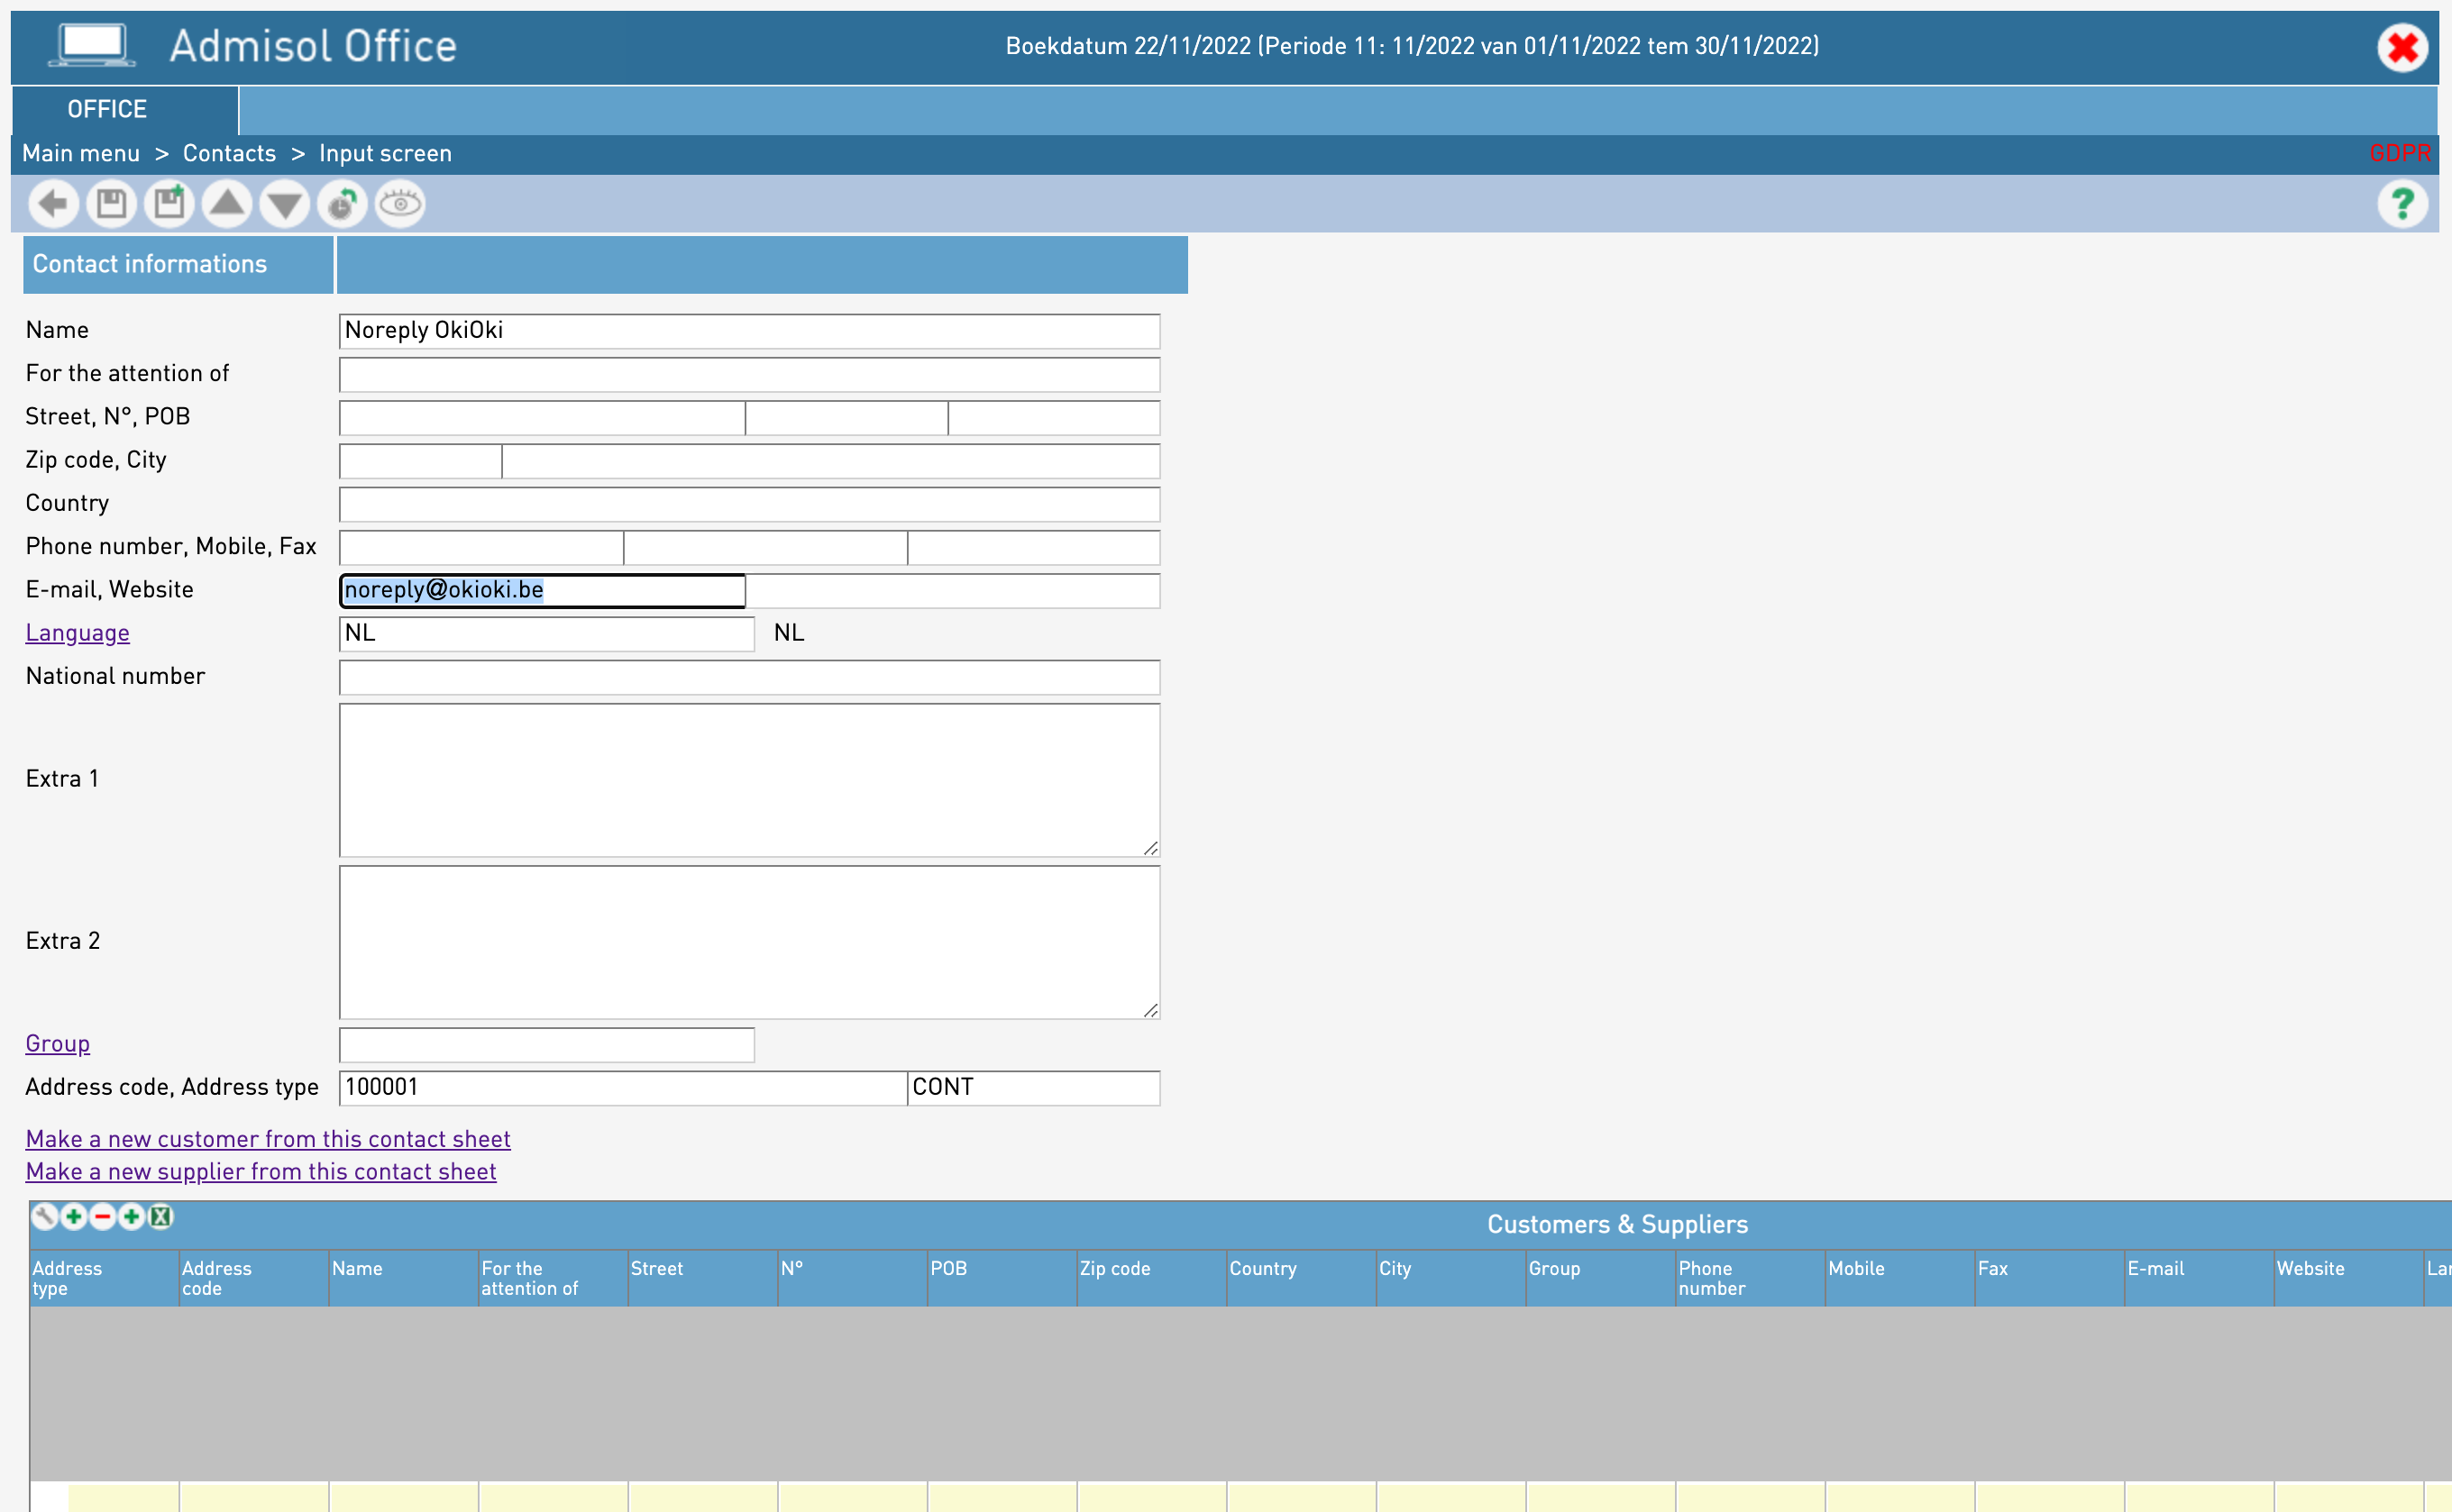Click the Boekdatum 22/11/2022 period text
The width and height of the screenshot is (2452, 1512).
click(x=1412, y=46)
